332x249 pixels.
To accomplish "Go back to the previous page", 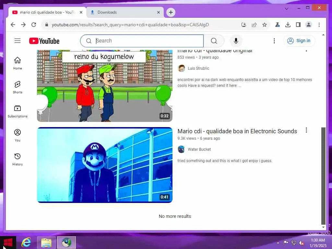I will click(x=13, y=25).
